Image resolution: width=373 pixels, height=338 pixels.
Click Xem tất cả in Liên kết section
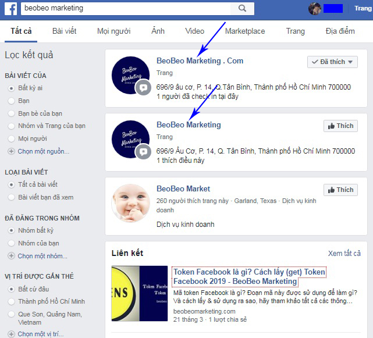pyautogui.click(x=344, y=253)
